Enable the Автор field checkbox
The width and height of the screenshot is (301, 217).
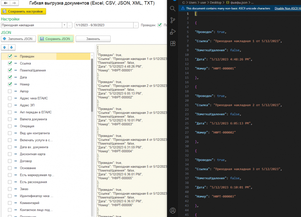(x=10, y=91)
